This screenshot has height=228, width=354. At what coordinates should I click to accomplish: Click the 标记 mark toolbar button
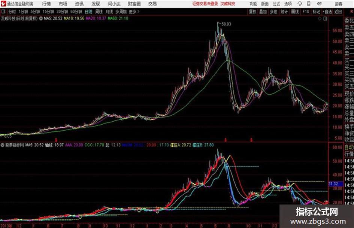pyautogui.click(x=316, y=12)
